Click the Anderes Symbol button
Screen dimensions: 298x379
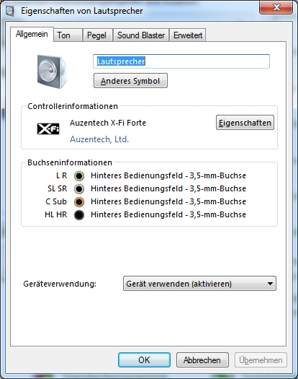(x=130, y=81)
